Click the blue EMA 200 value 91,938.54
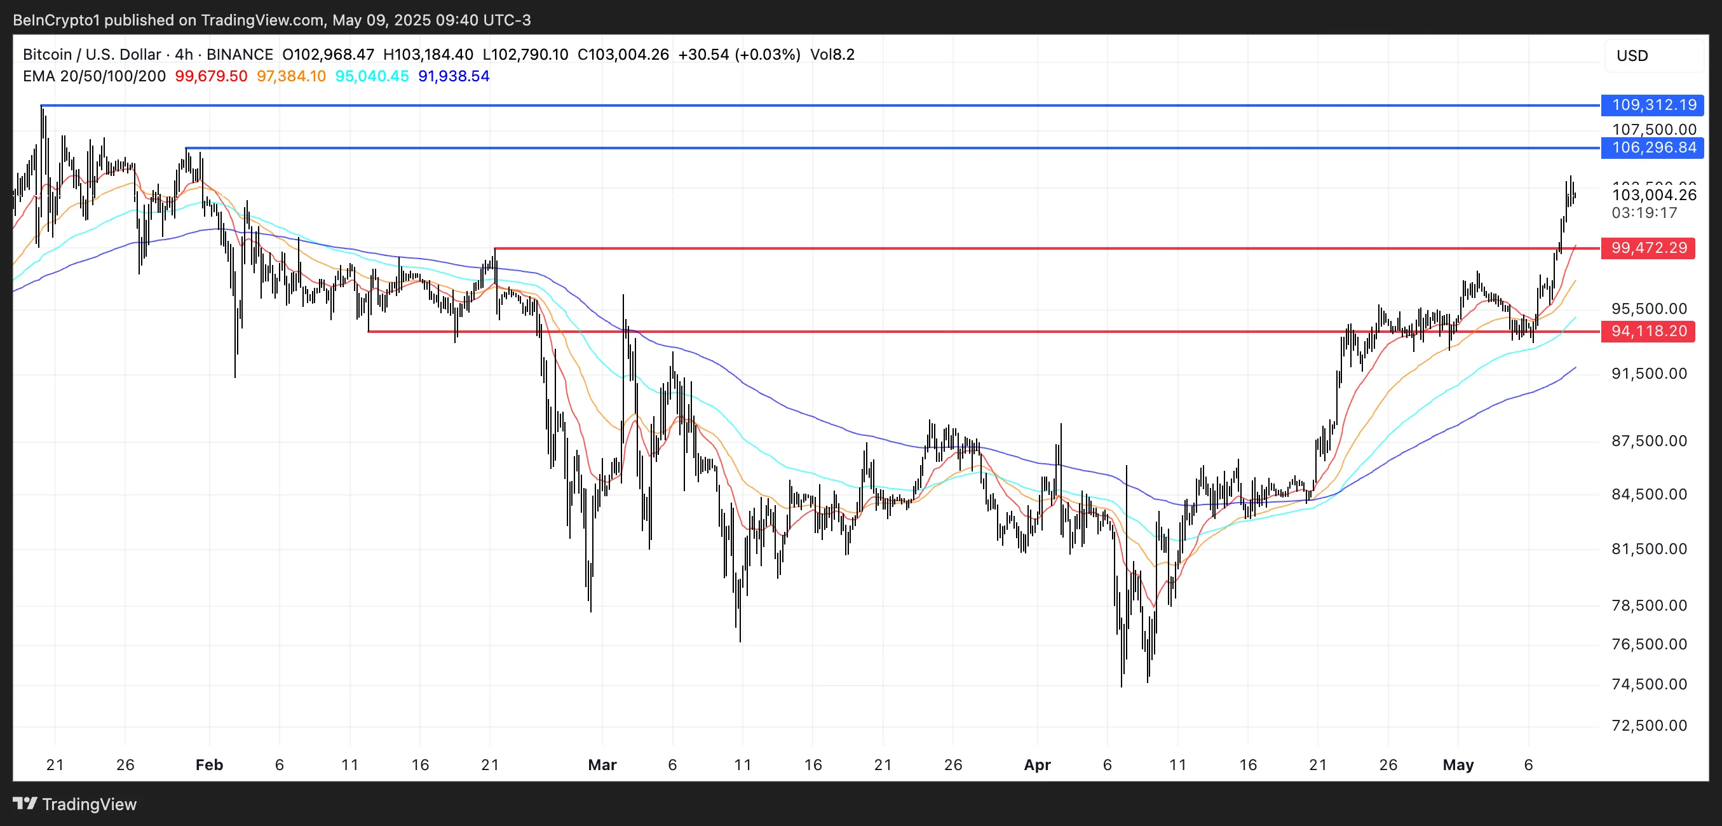 coord(453,76)
